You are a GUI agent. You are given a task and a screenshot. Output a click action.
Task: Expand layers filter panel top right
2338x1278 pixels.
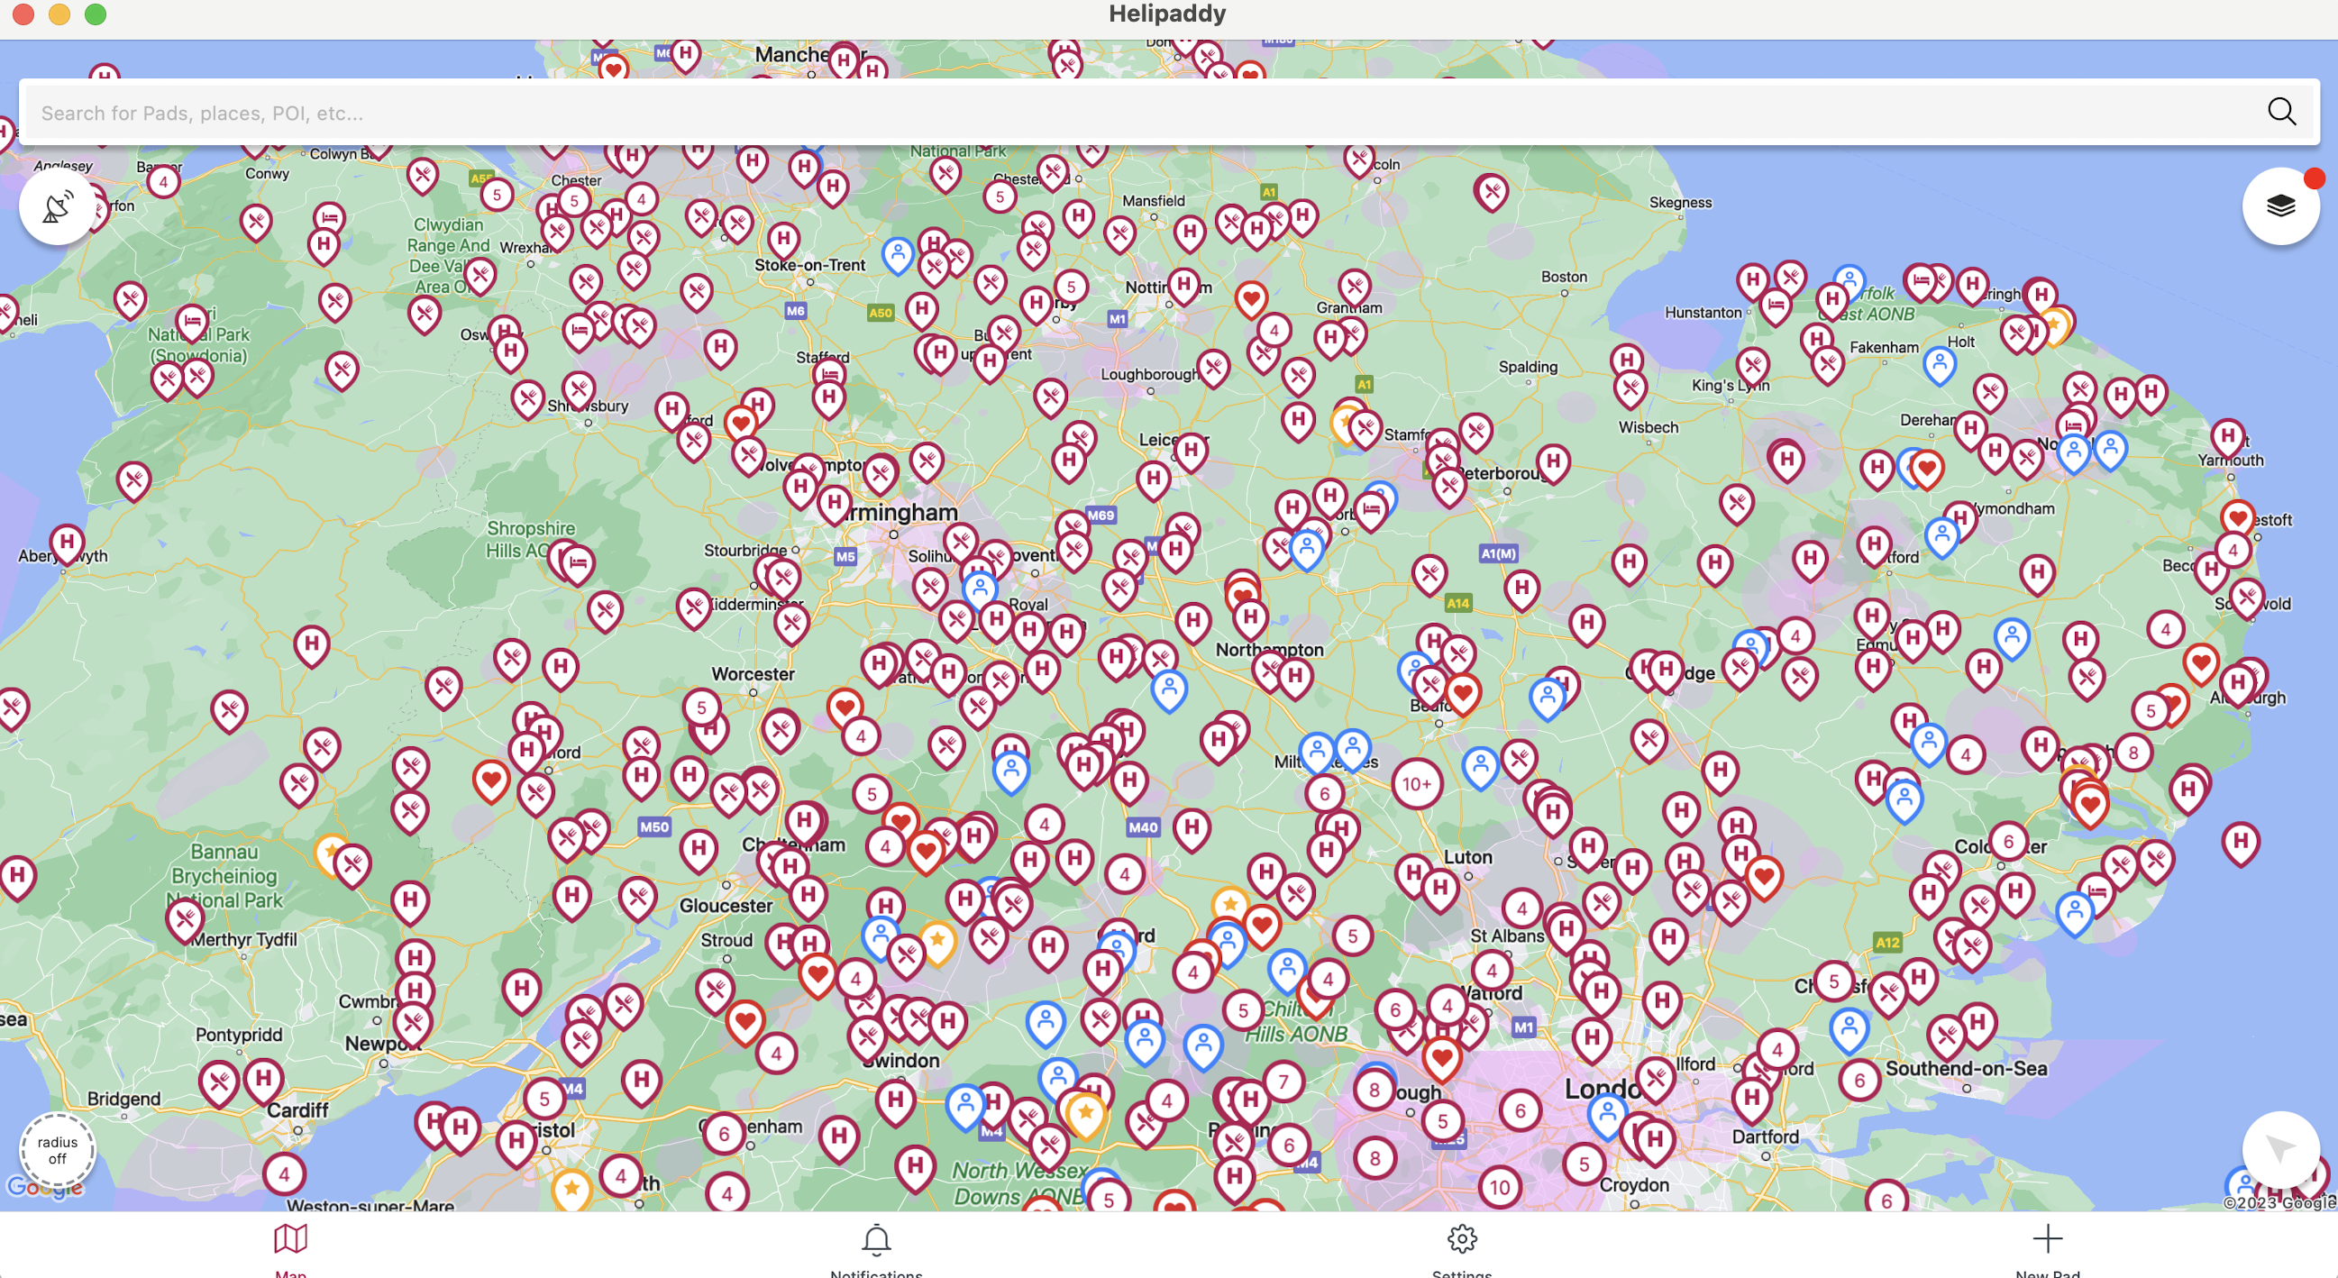tap(2279, 206)
